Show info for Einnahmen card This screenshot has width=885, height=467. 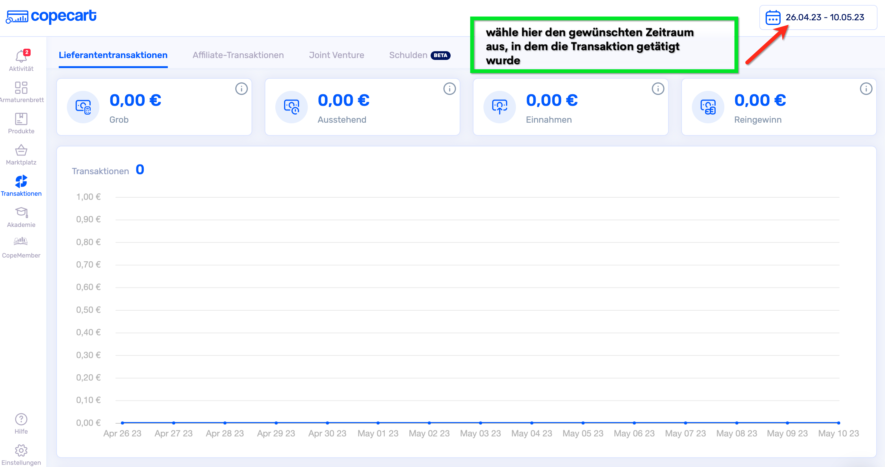click(657, 89)
